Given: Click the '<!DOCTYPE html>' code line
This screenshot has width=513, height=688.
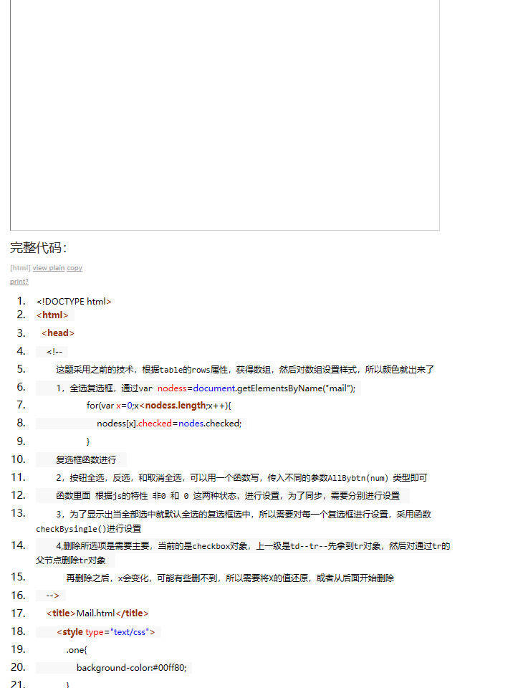Looking at the screenshot, I should pyautogui.click(x=75, y=302).
